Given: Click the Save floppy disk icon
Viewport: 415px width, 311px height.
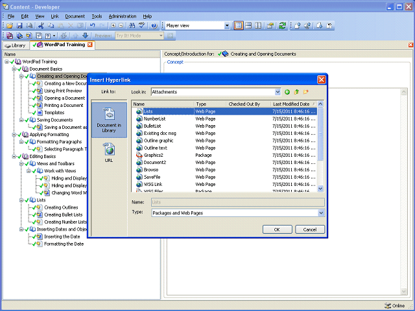Looking at the screenshot, I should pos(19,26).
